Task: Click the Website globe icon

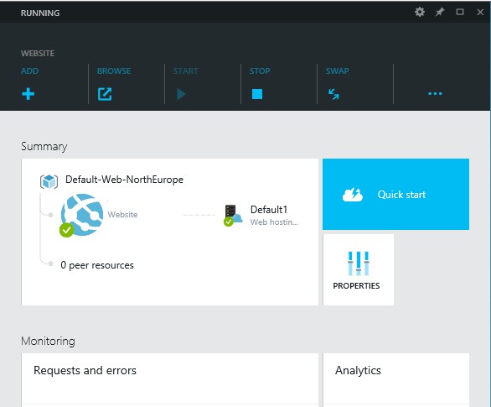Action: pos(82,215)
